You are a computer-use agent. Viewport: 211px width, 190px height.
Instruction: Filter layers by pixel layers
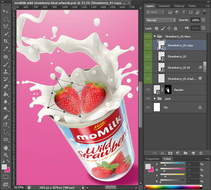[170, 12]
